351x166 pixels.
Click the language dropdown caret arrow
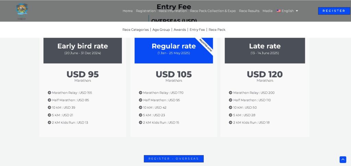297,11
